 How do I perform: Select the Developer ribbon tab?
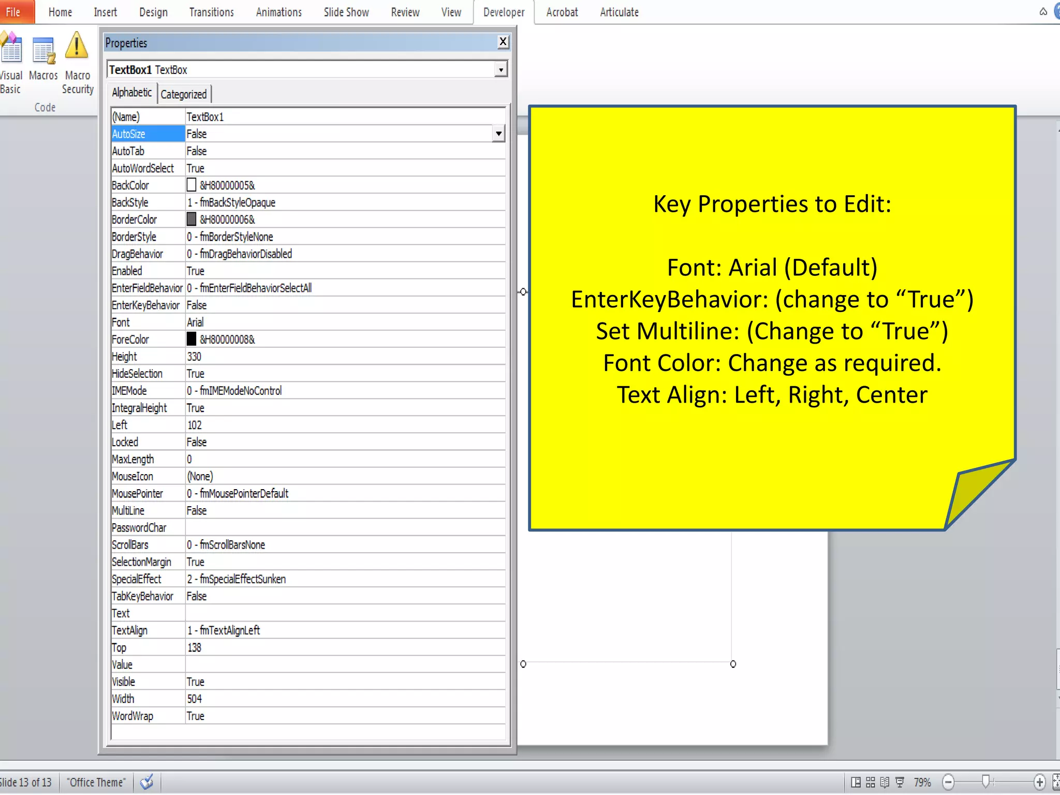click(x=504, y=12)
